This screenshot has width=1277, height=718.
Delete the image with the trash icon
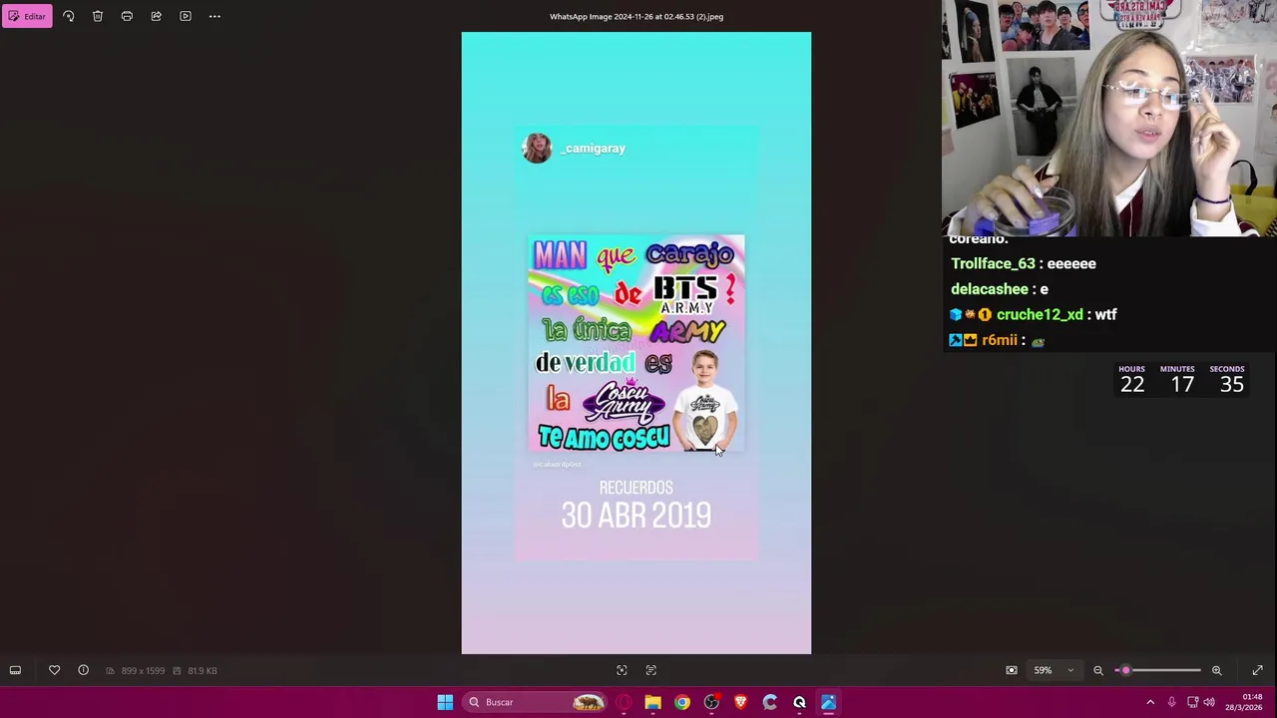[98, 16]
